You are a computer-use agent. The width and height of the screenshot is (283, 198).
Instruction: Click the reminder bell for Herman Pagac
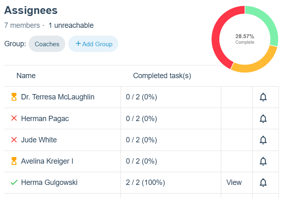263,119
